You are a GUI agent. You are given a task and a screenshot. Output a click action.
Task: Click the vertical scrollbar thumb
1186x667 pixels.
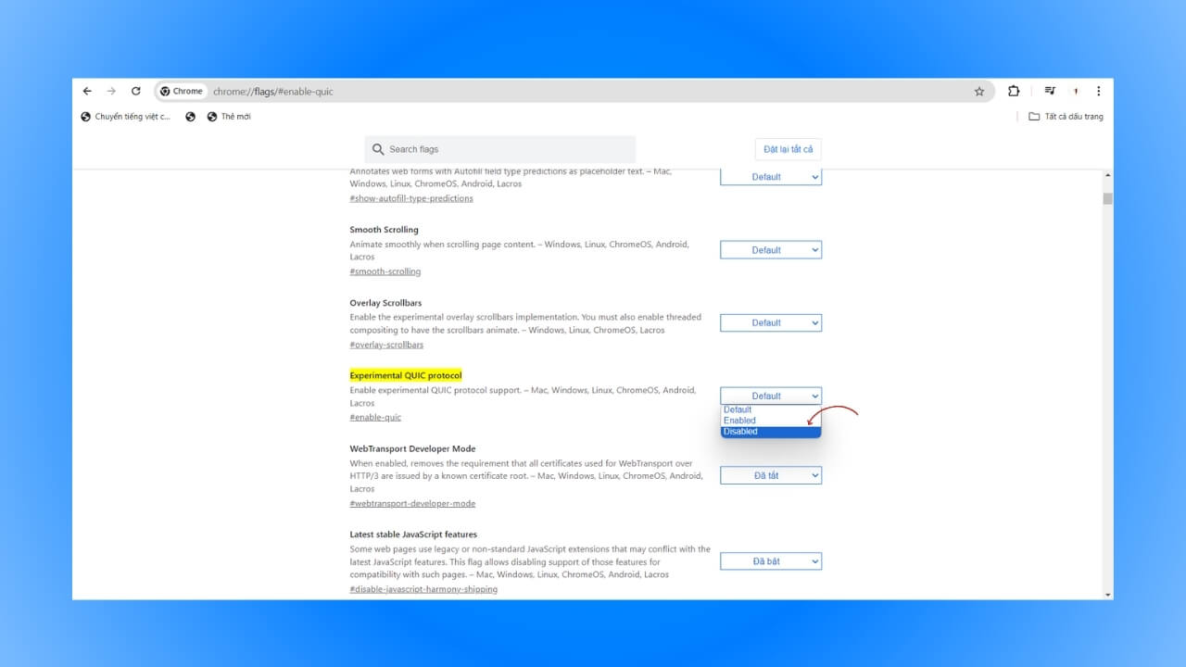click(1107, 198)
